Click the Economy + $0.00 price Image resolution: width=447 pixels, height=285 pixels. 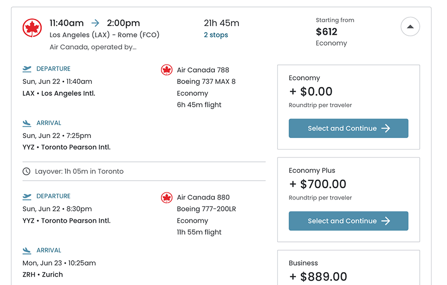[x=311, y=91]
